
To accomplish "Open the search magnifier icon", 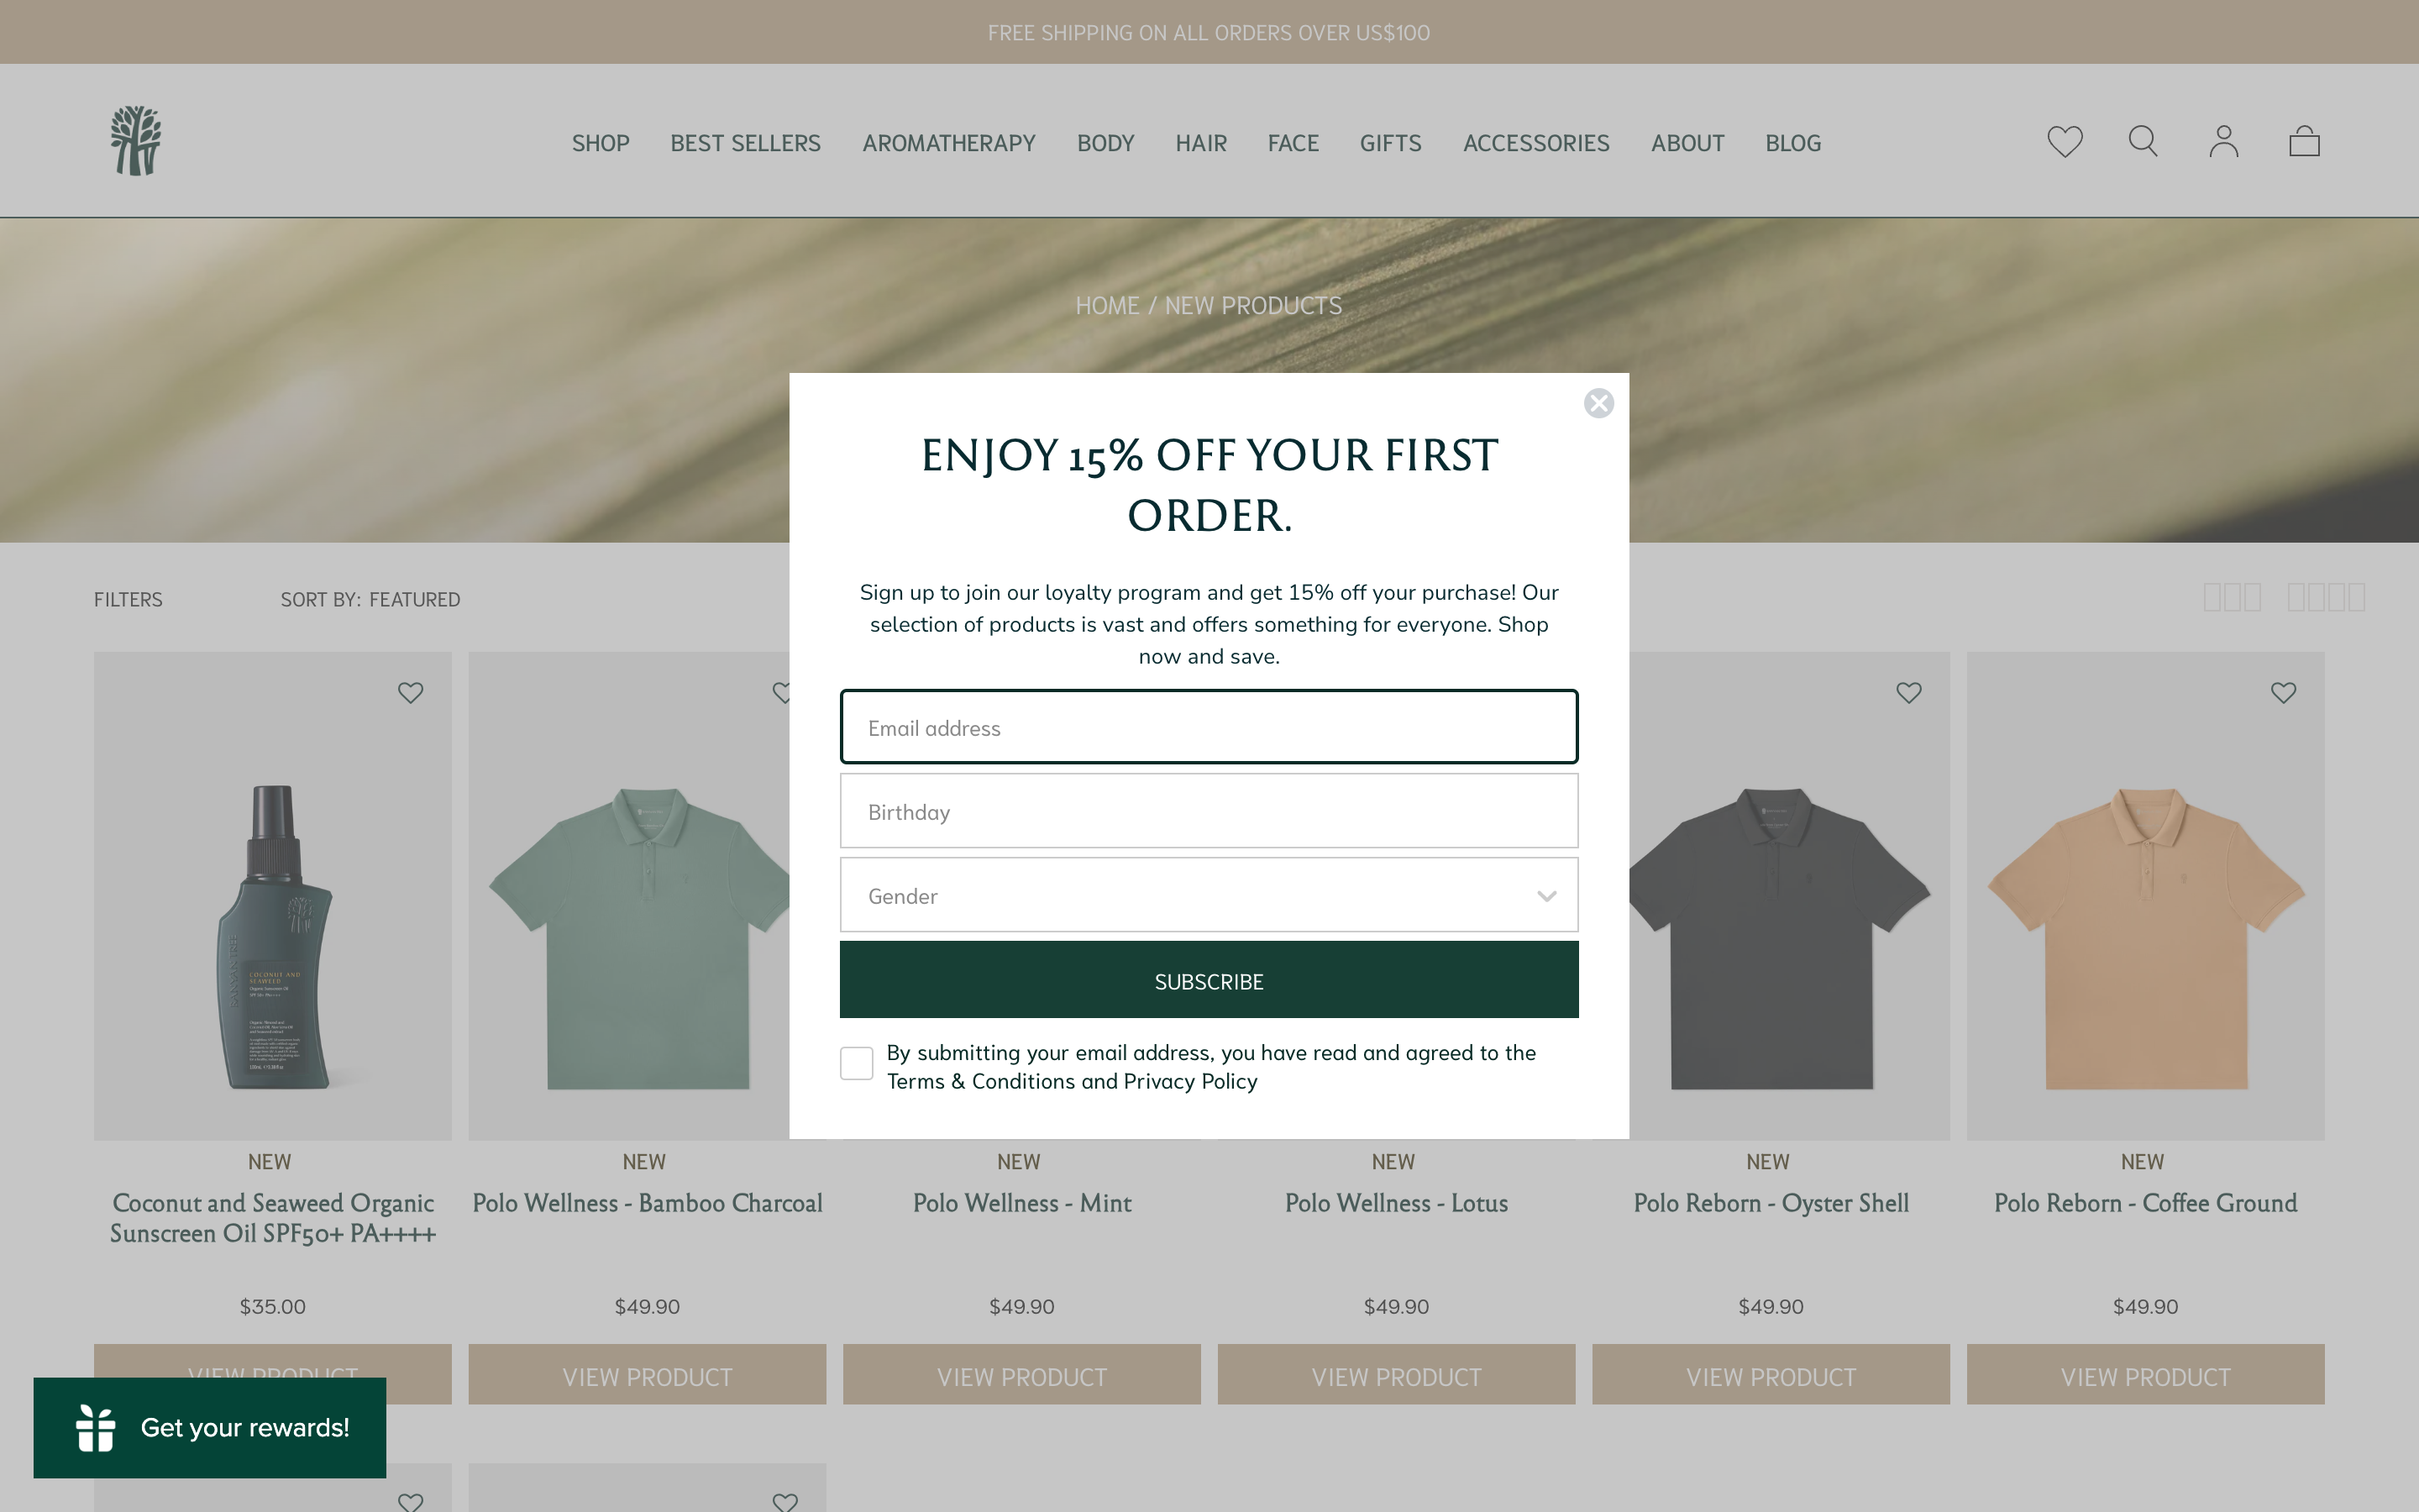I will click(x=2144, y=141).
